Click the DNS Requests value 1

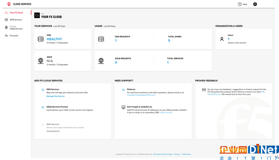(x=116, y=40)
